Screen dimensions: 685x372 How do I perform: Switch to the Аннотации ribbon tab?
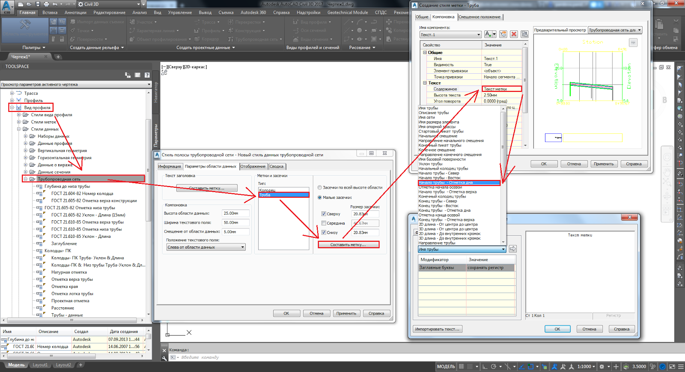point(75,12)
